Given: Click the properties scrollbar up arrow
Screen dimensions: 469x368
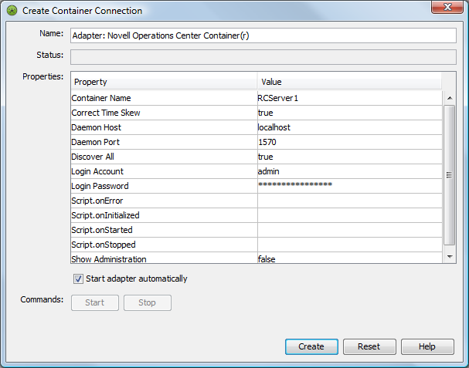Looking at the screenshot, I should pyautogui.click(x=450, y=98).
